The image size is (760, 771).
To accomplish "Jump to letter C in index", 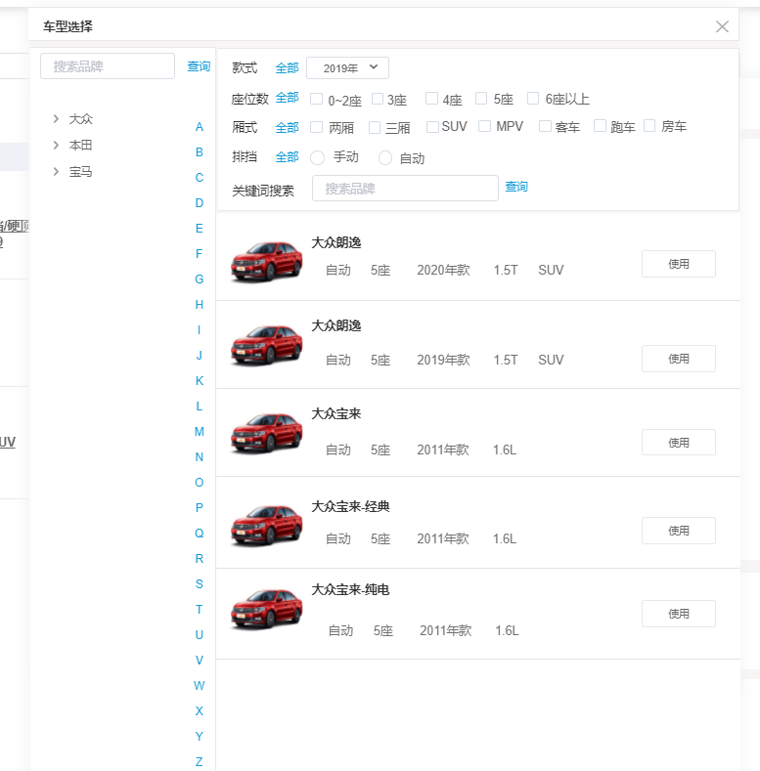I will click(x=199, y=178).
